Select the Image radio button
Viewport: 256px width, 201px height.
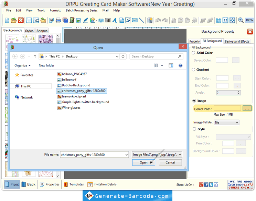coord(194,101)
